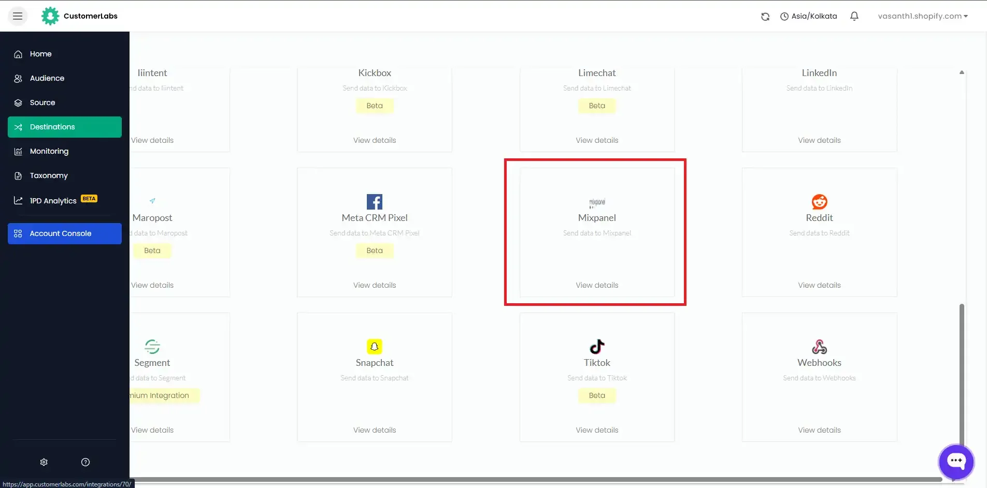987x488 pixels.
Task: Click the Source layers icon
Action: point(18,102)
